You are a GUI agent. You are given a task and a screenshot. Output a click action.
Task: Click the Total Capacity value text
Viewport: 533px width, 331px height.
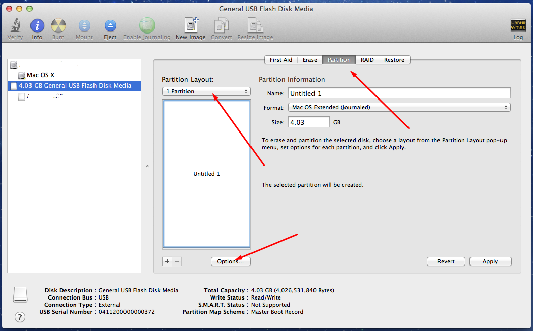coord(292,290)
